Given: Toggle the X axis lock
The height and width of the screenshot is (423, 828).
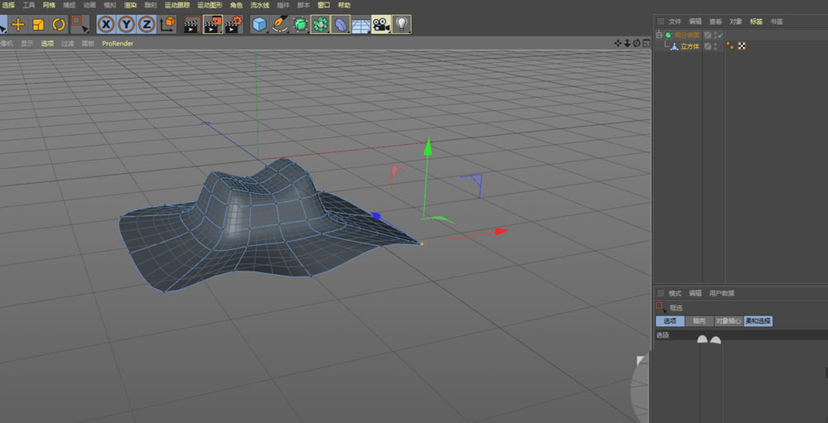Looking at the screenshot, I should (106, 24).
